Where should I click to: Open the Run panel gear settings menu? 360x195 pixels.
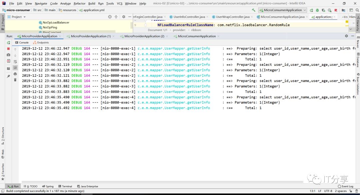(346, 36)
